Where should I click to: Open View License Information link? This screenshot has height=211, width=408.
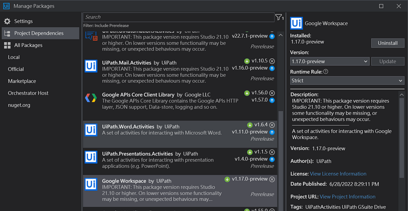click(338, 174)
